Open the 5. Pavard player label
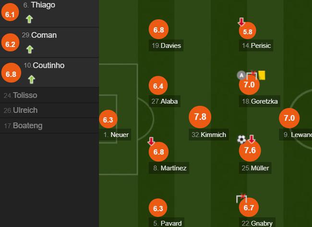The width and height of the screenshot is (312, 227). [x=167, y=223]
